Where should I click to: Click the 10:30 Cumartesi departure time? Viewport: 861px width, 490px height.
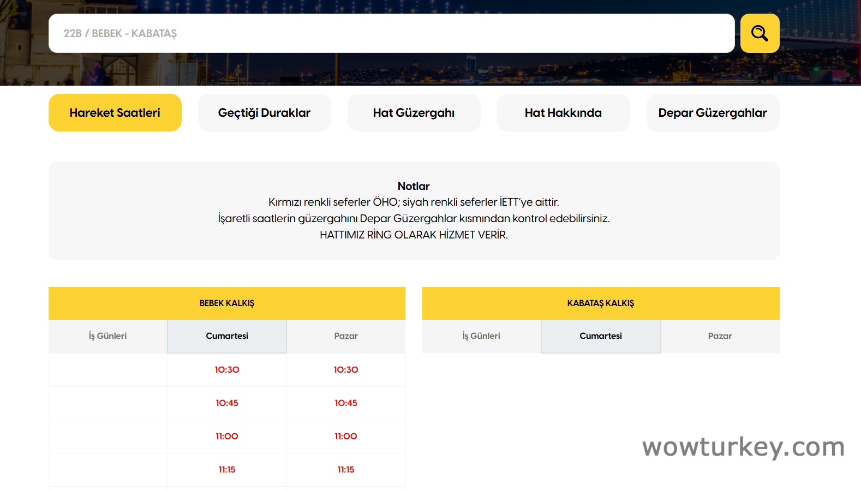tap(227, 370)
